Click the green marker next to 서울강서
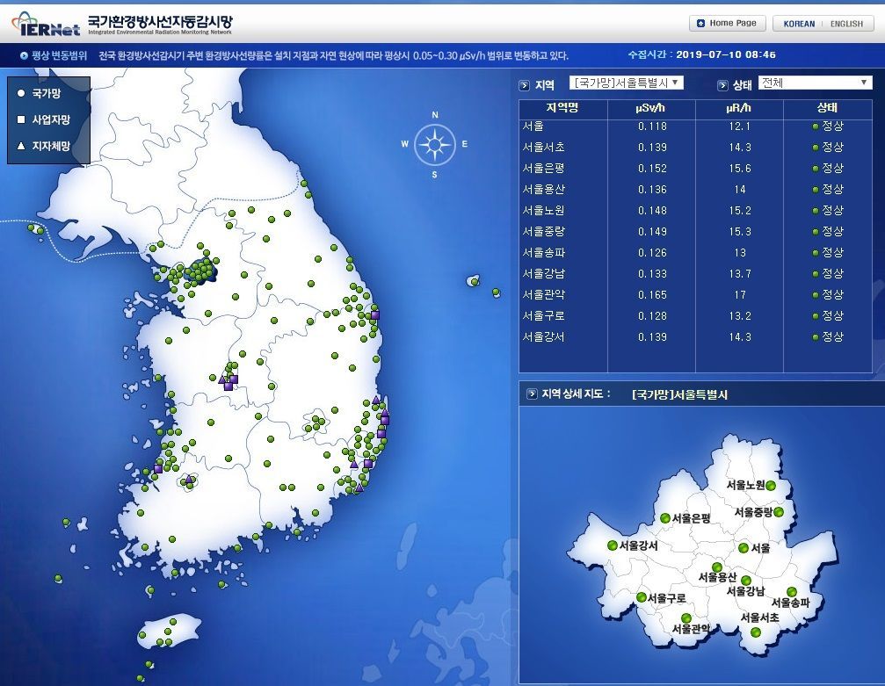This screenshot has height=686, width=885. 612,545
